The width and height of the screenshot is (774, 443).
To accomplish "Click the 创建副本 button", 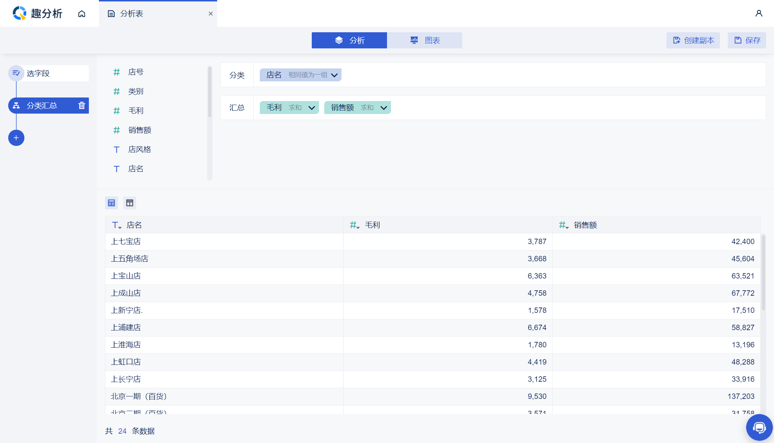I will pos(693,40).
